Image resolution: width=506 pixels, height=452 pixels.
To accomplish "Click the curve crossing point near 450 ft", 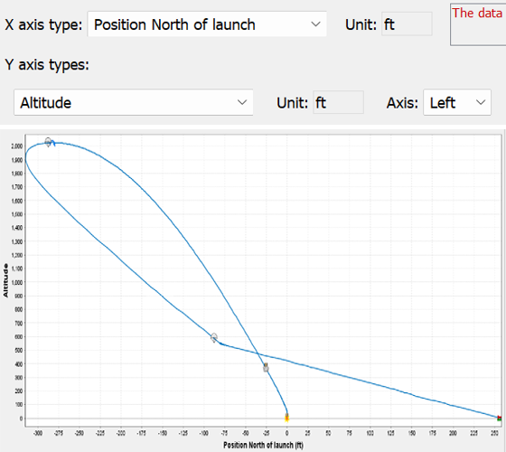I will [x=258, y=353].
